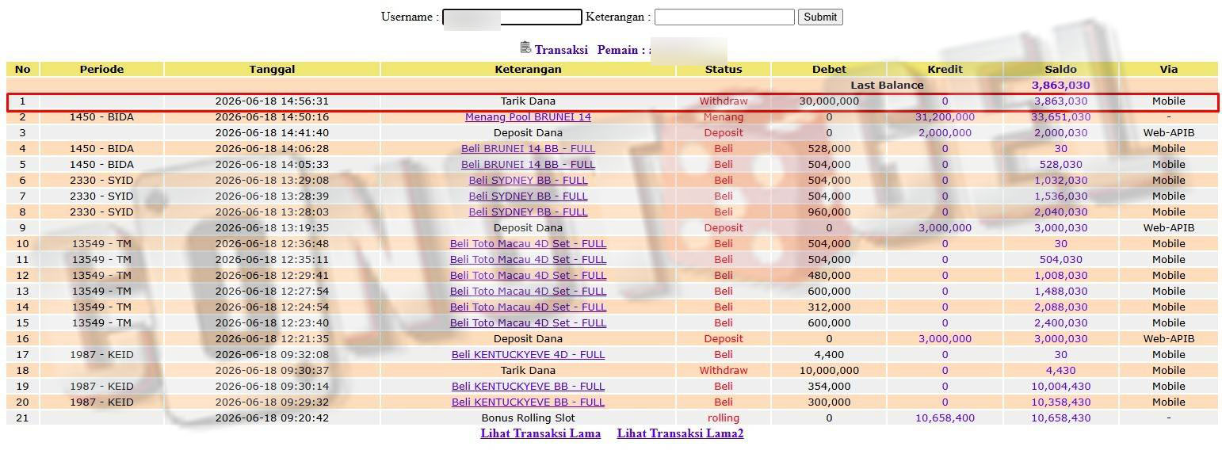
Task: Click date 2026-06-18 14:50:16
Action: click(x=272, y=116)
